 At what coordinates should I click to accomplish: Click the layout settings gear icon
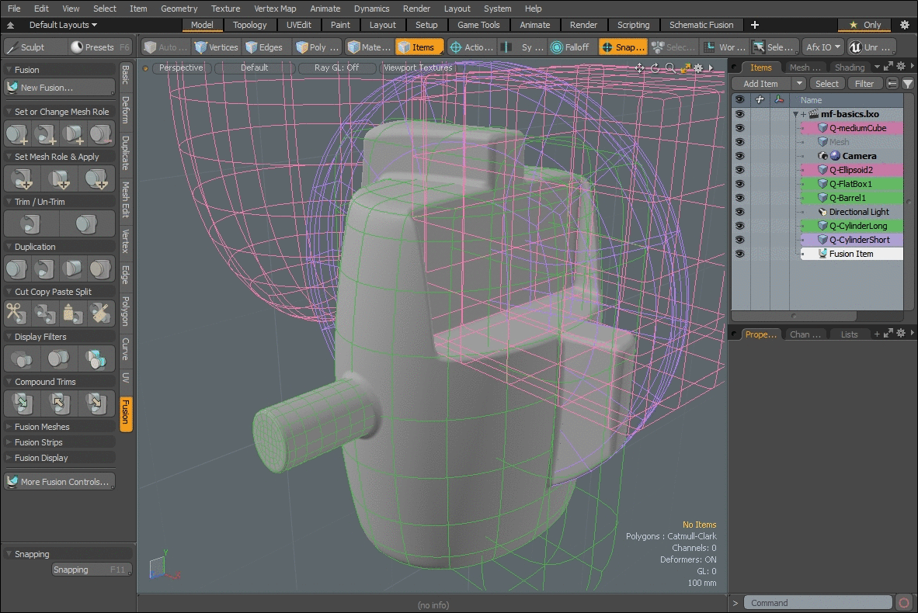coord(904,25)
